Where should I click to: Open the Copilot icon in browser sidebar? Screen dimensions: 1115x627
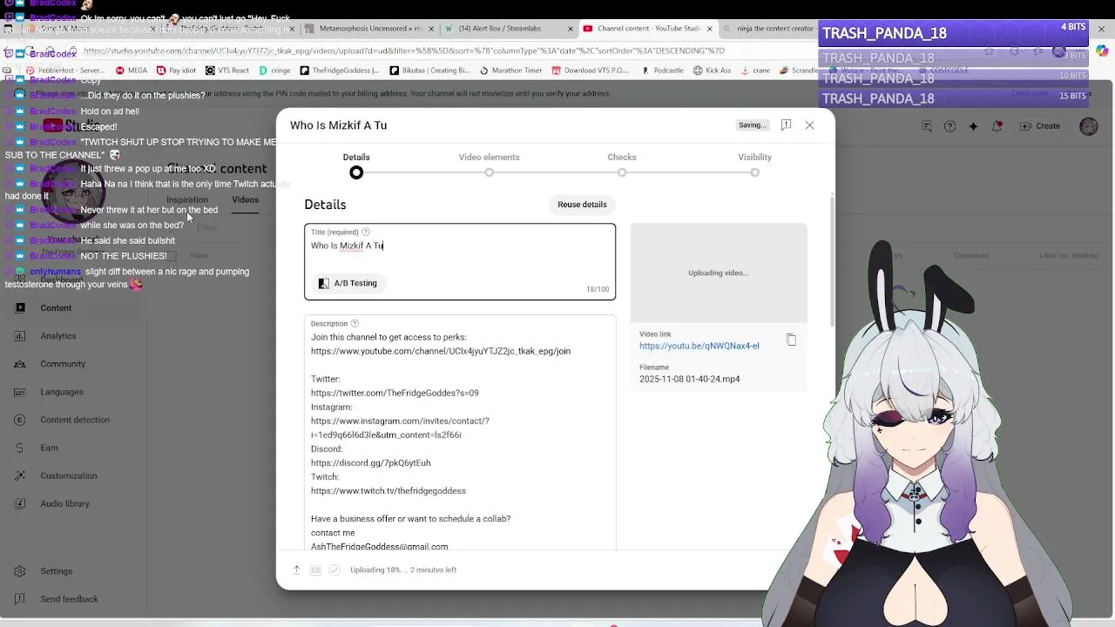click(x=1102, y=51)
